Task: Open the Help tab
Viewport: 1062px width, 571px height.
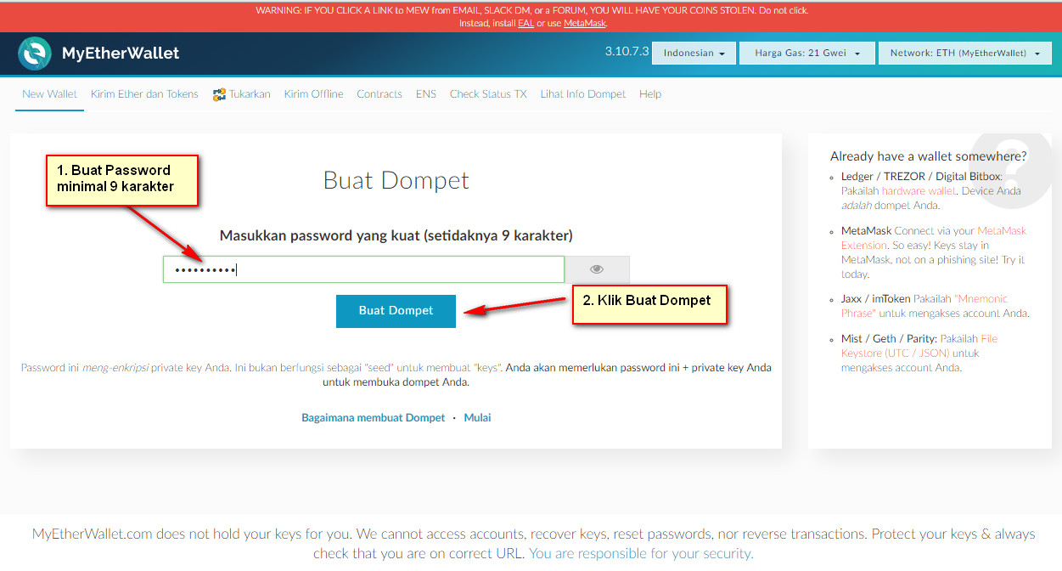Action: [650, 94]
